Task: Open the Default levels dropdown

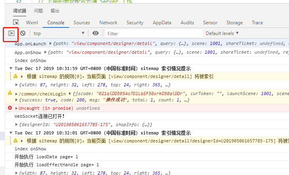Action: 222,33
